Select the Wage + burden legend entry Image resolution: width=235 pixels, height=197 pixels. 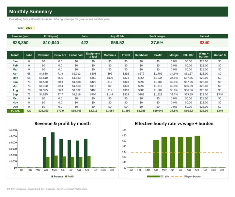pos(186,176)
